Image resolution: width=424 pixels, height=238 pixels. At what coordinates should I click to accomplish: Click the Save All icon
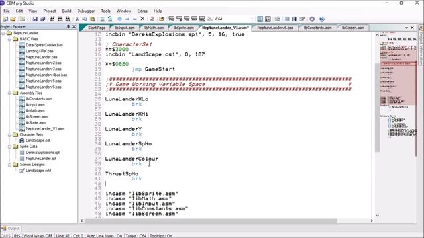pyautogui.click(x=42, y=19)
